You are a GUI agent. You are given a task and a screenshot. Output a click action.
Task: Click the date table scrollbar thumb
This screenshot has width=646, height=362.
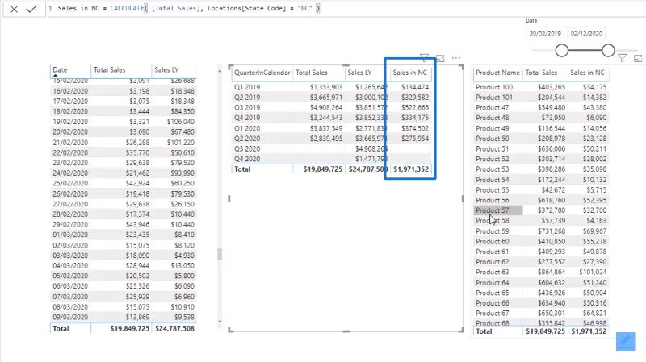tap(220, 254)
